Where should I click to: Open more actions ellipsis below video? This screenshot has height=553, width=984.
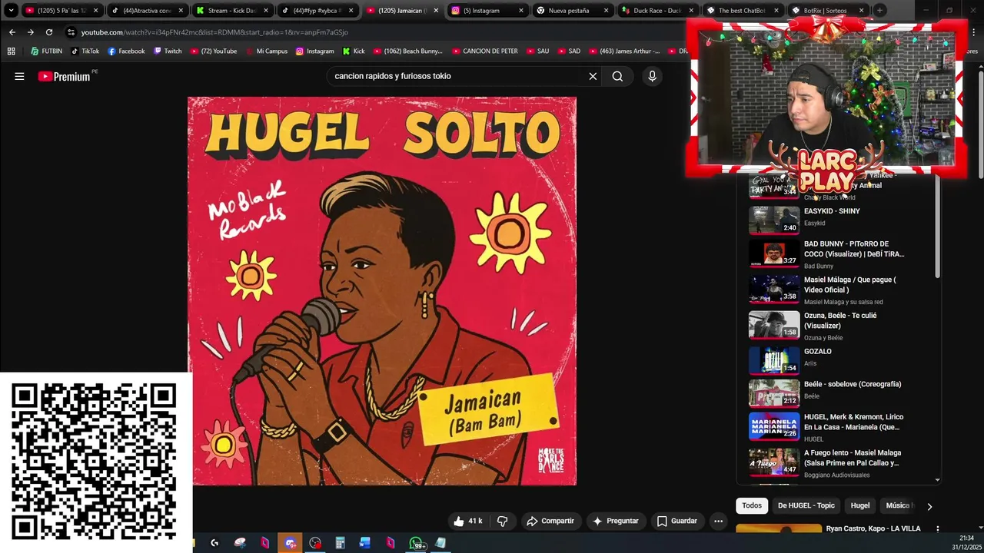(718, 521)
